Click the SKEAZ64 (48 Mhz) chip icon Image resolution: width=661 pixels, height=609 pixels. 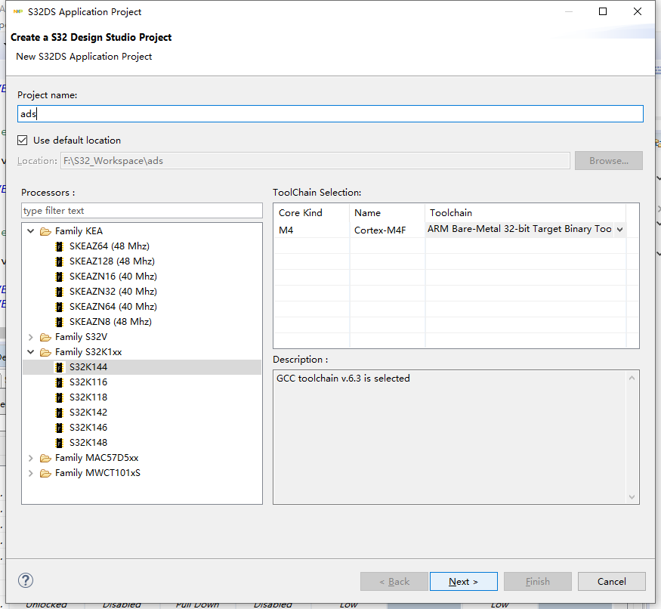60,246
